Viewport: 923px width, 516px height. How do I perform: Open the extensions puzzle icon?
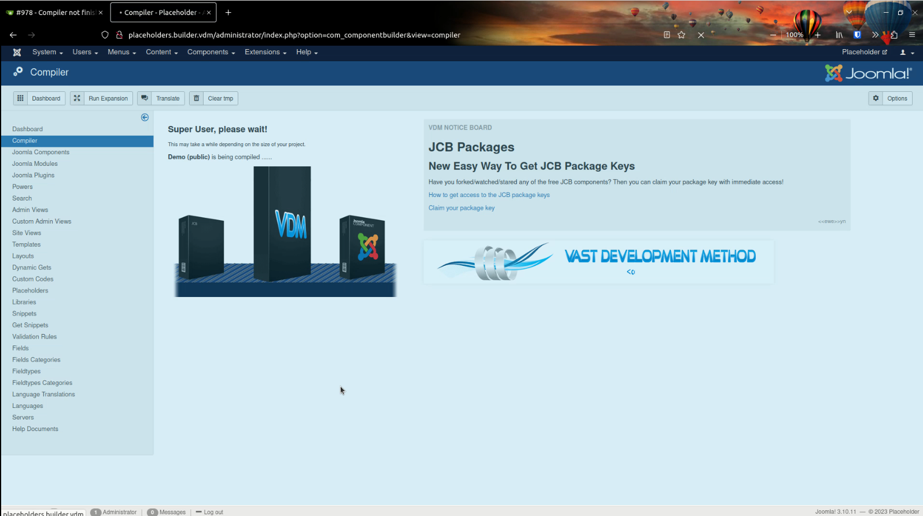[894, 35]
